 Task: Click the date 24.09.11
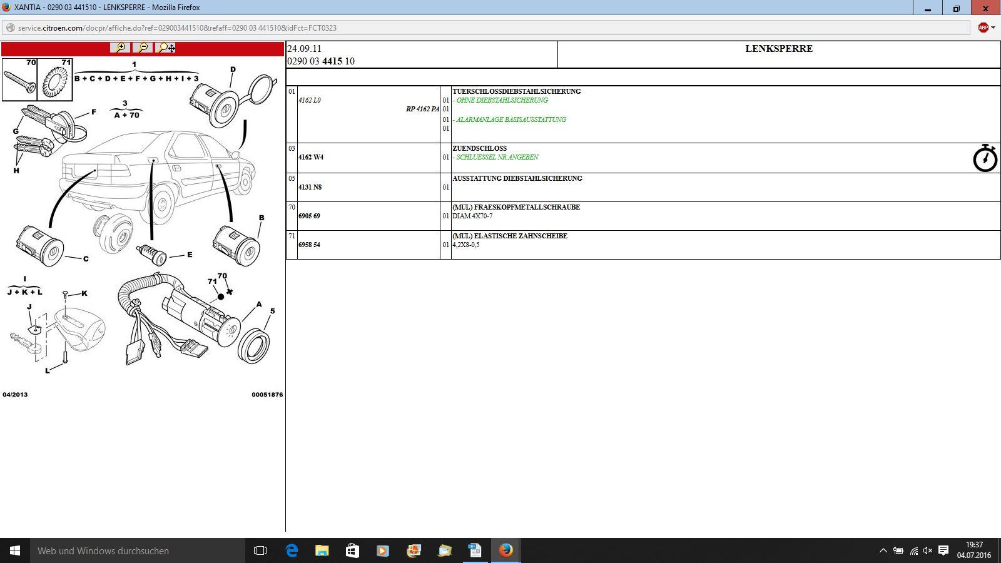(304, 49)
